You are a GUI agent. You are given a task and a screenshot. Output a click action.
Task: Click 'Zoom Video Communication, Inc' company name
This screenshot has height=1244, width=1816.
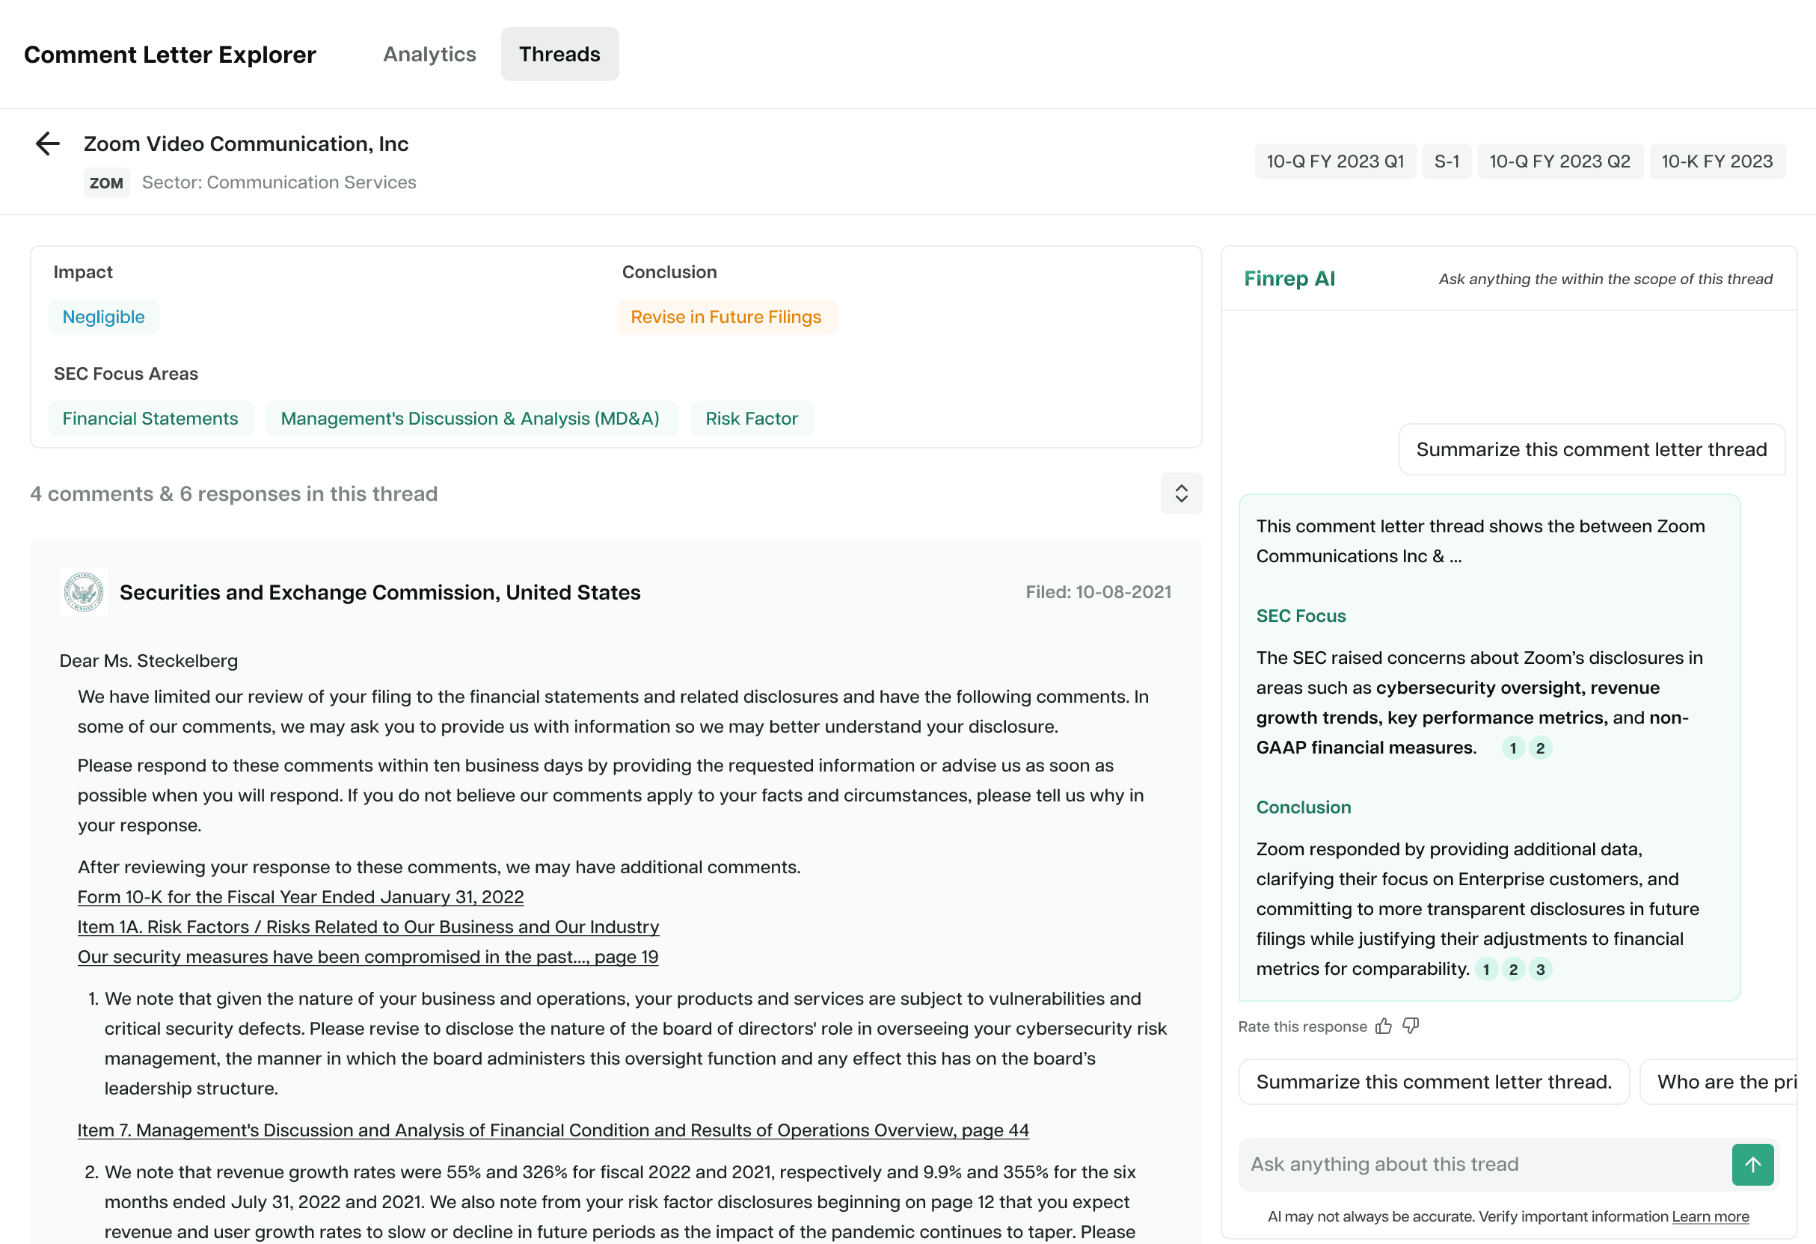tap(246, 144)
